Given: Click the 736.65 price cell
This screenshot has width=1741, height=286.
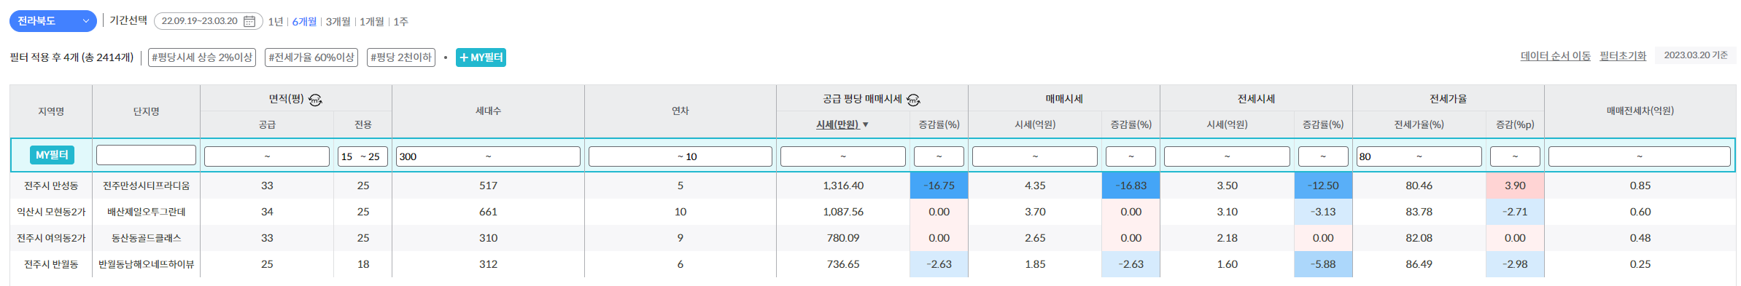Looking at the screenshot, I should pos(843,264).
